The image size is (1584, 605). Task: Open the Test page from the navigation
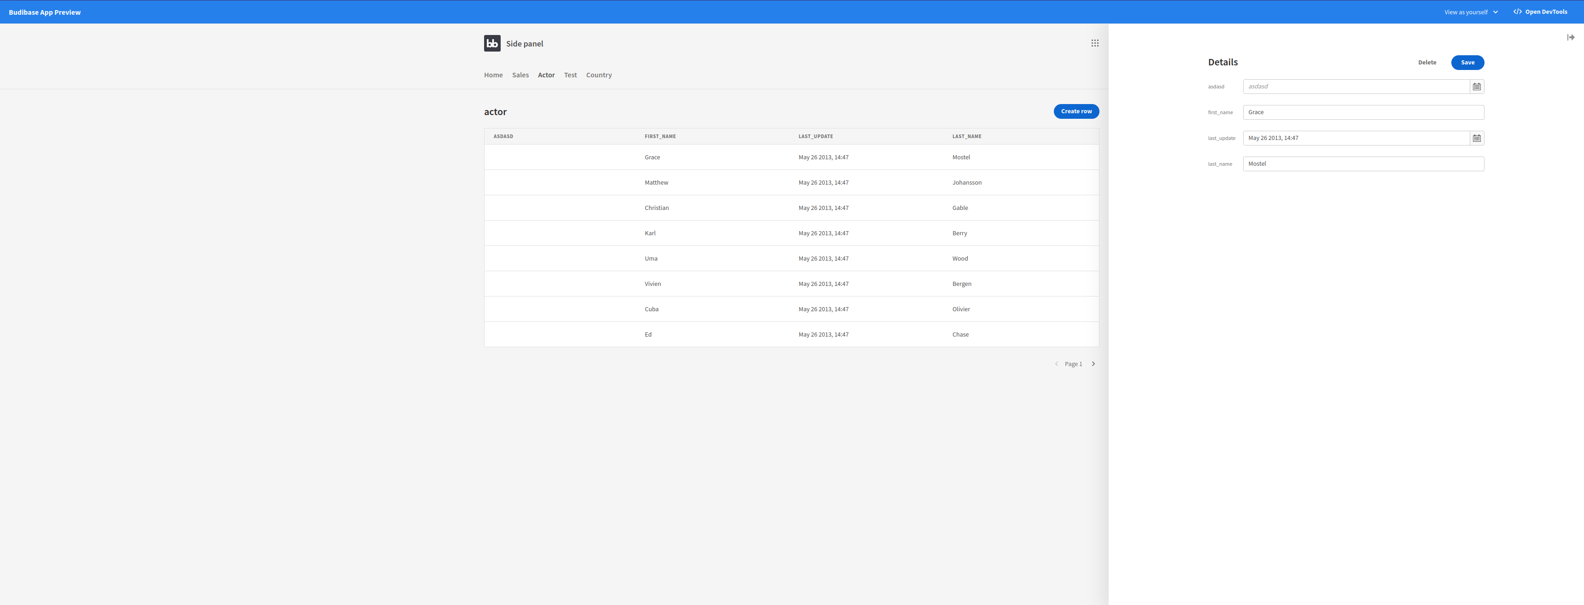coord(570,75)
